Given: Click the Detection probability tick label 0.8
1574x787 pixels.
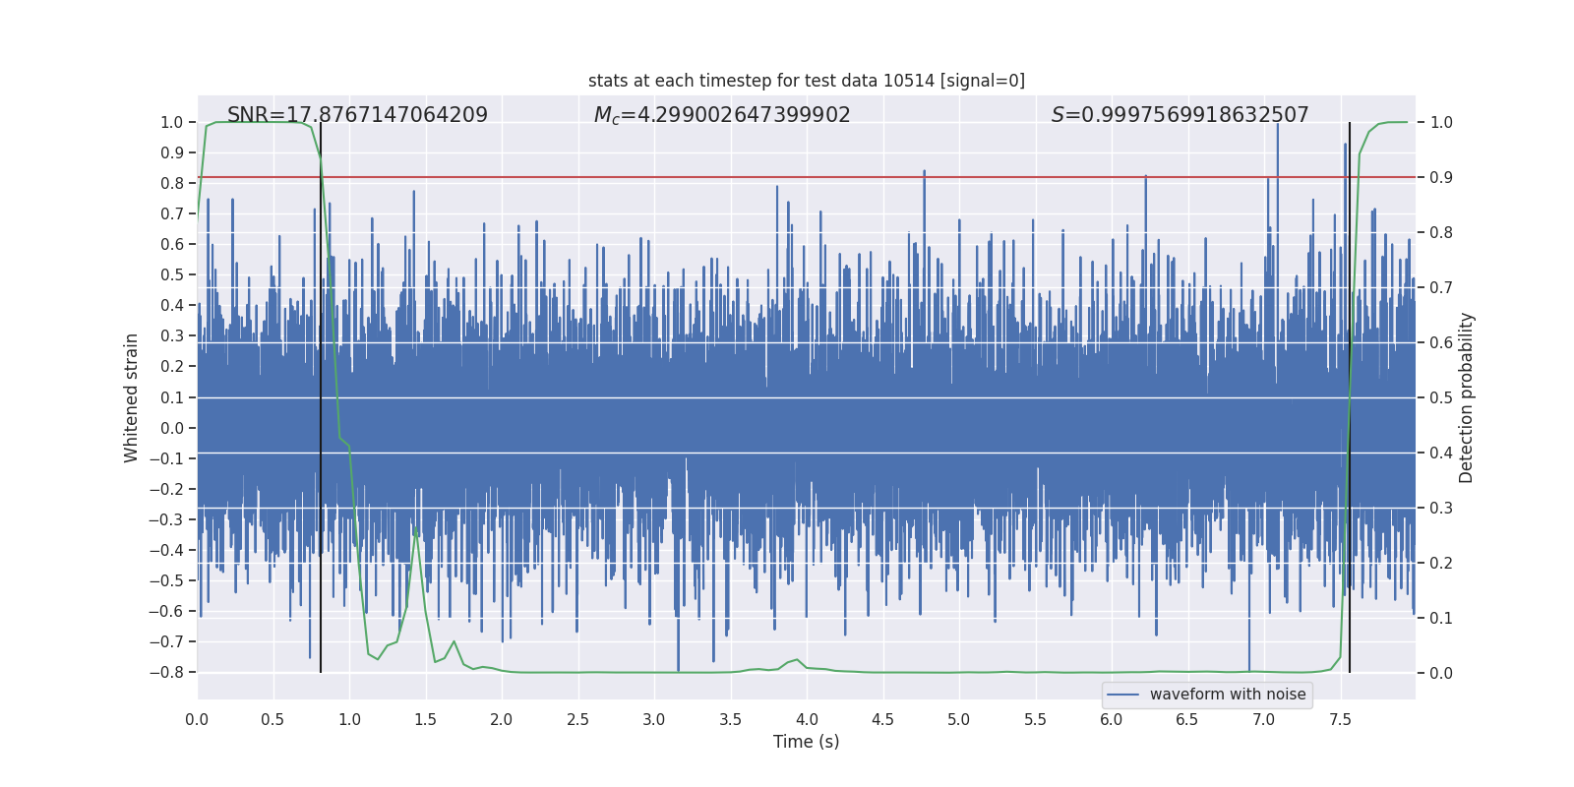Looking at the screenshot, I should [1441, 233].
